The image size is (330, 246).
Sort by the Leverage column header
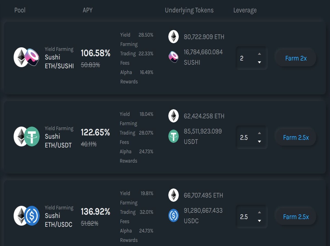tap(245, 10)
